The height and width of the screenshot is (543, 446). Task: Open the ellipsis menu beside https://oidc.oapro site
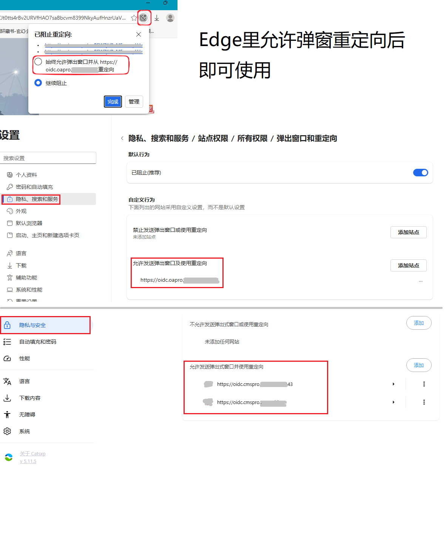click(420, 280)
